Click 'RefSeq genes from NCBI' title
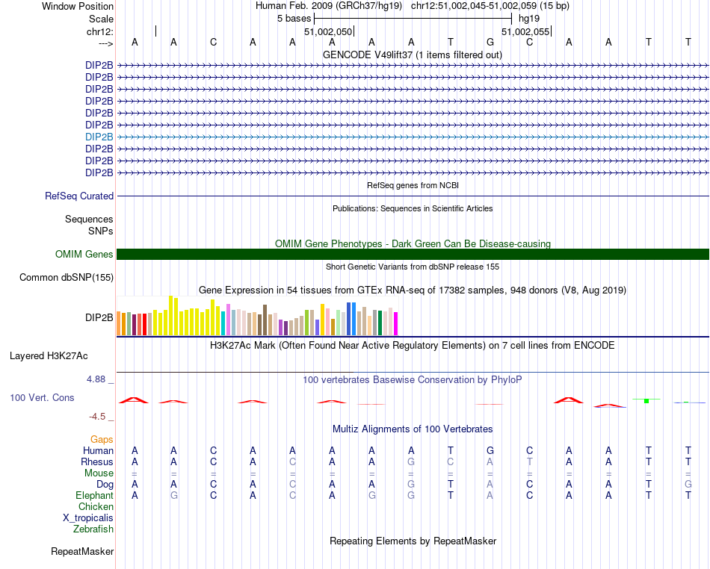This screenshot has width=710, height=569. pos(413,185)
